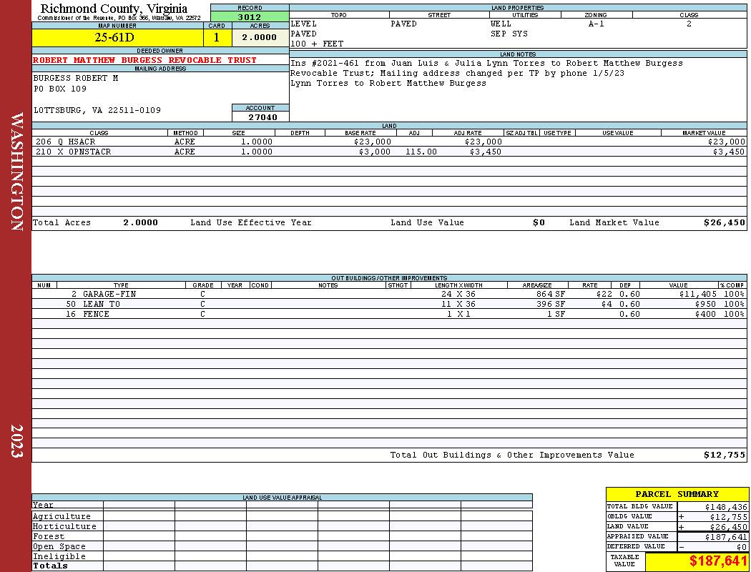Click the Total Acres 2.0000 value
The height and width of the screenshot is (572, 751).
click(140, 222)
